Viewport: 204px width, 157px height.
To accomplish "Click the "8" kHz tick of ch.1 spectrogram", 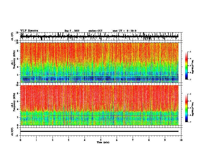I will coord(18,51).
